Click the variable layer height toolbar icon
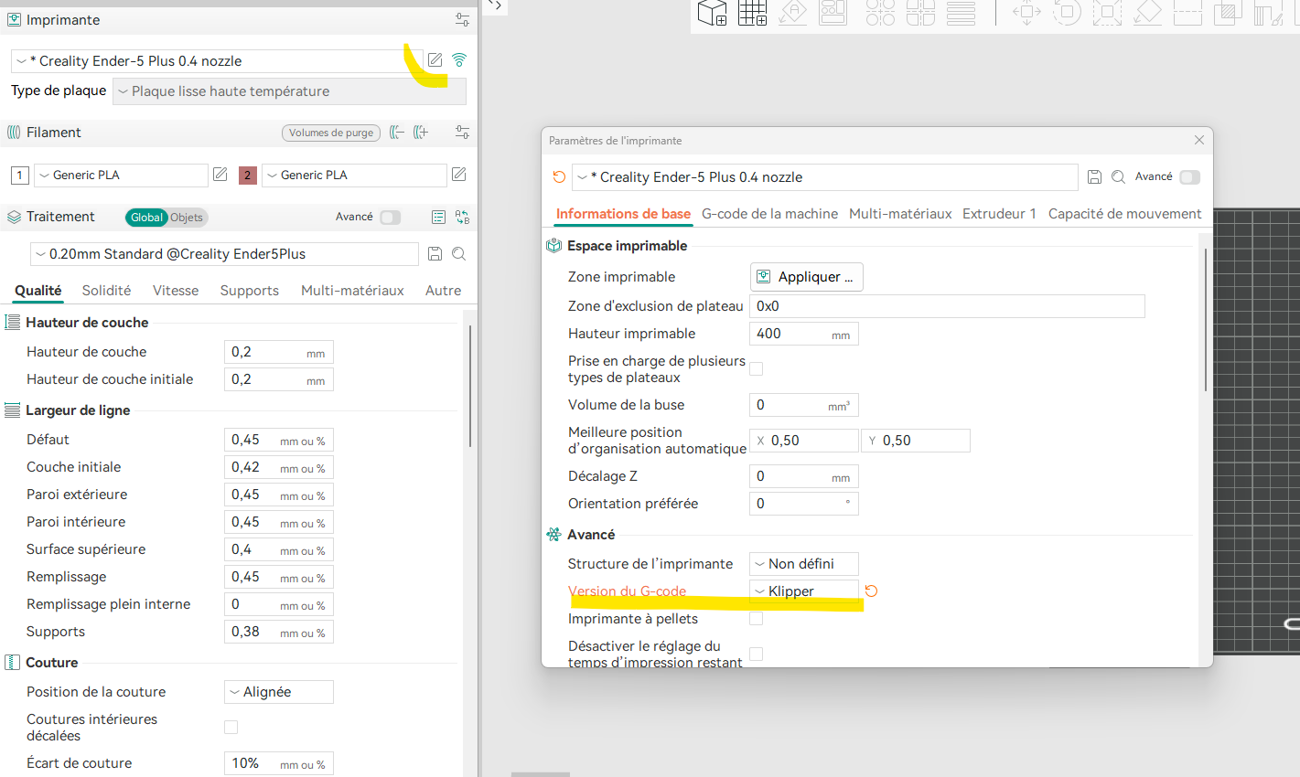Screen dimensions: 1300x777 (x=961, y=13)
